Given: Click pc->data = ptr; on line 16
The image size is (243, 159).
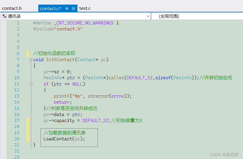Looking at the screenshot, I should point(63,115).
